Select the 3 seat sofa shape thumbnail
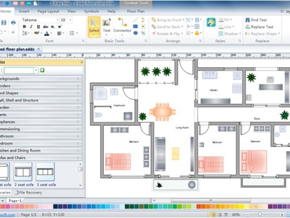The image size is (290, 218). 45,173
